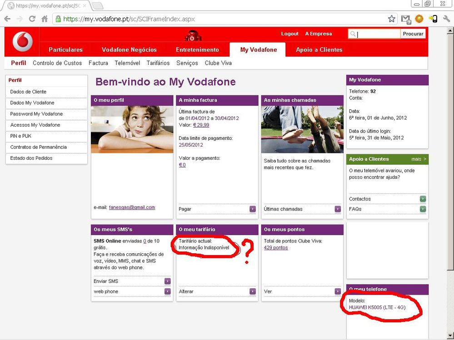Click the arrow icon next to Enviar SMS
This screenshot has height=340, width=454.
(168, 281)
